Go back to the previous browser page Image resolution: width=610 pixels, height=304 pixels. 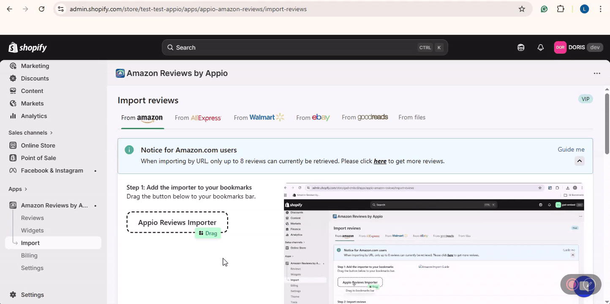tap(9, 9)
